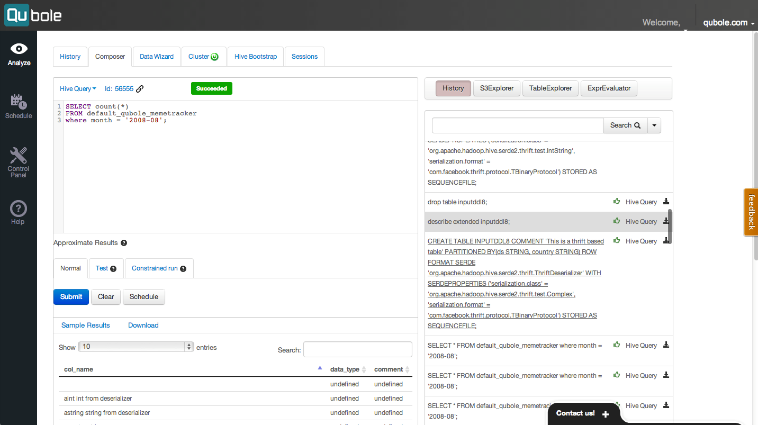The height and width of the screenshot is (425, 758).
Task: Open the Schedule calendar icon in sidebar
Action: pos(19,102)
